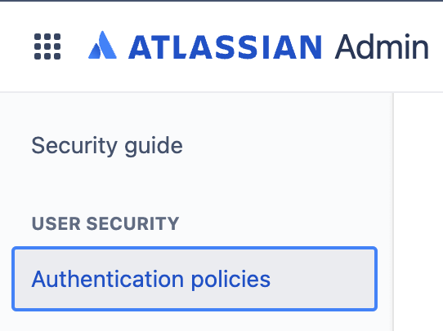Click the USER SECURITY section heading
The width and height of the screenshot is (443, 331).
(x=105, y=223)
